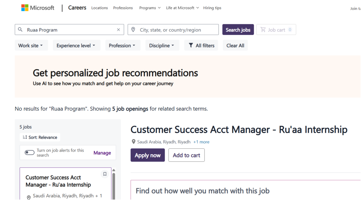The image size is (361, 200).
Task: Click the Get personalized job recommendations banner
Action: [188, 76]
